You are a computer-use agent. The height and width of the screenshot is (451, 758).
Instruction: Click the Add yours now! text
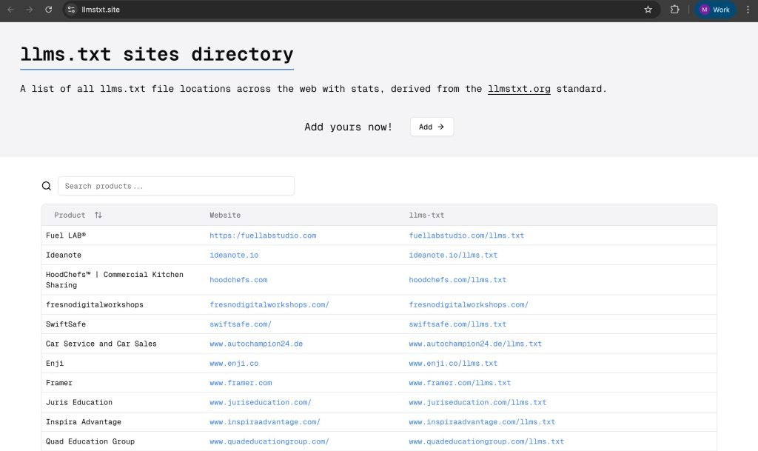pyautogui.click(x=348, y=127)
